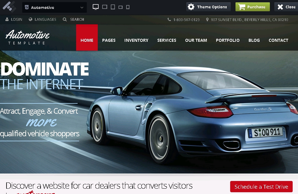The image size is (298, 194).
Task: Switch to landscape phone preview
Action: pyautogui.click(x=121, y=7)
